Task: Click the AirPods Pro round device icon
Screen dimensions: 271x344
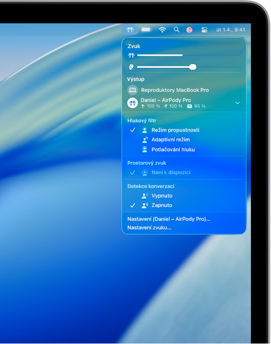Action: click(132, 103)
